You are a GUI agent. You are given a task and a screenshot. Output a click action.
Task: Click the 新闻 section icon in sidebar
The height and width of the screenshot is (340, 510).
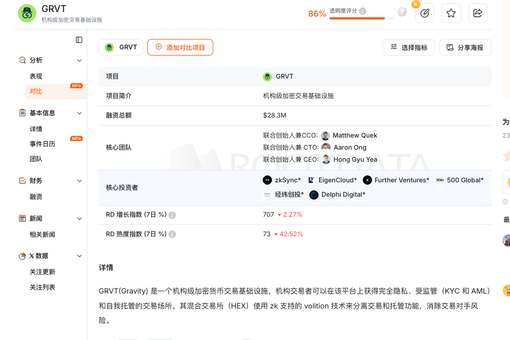(x=22, y=218)
